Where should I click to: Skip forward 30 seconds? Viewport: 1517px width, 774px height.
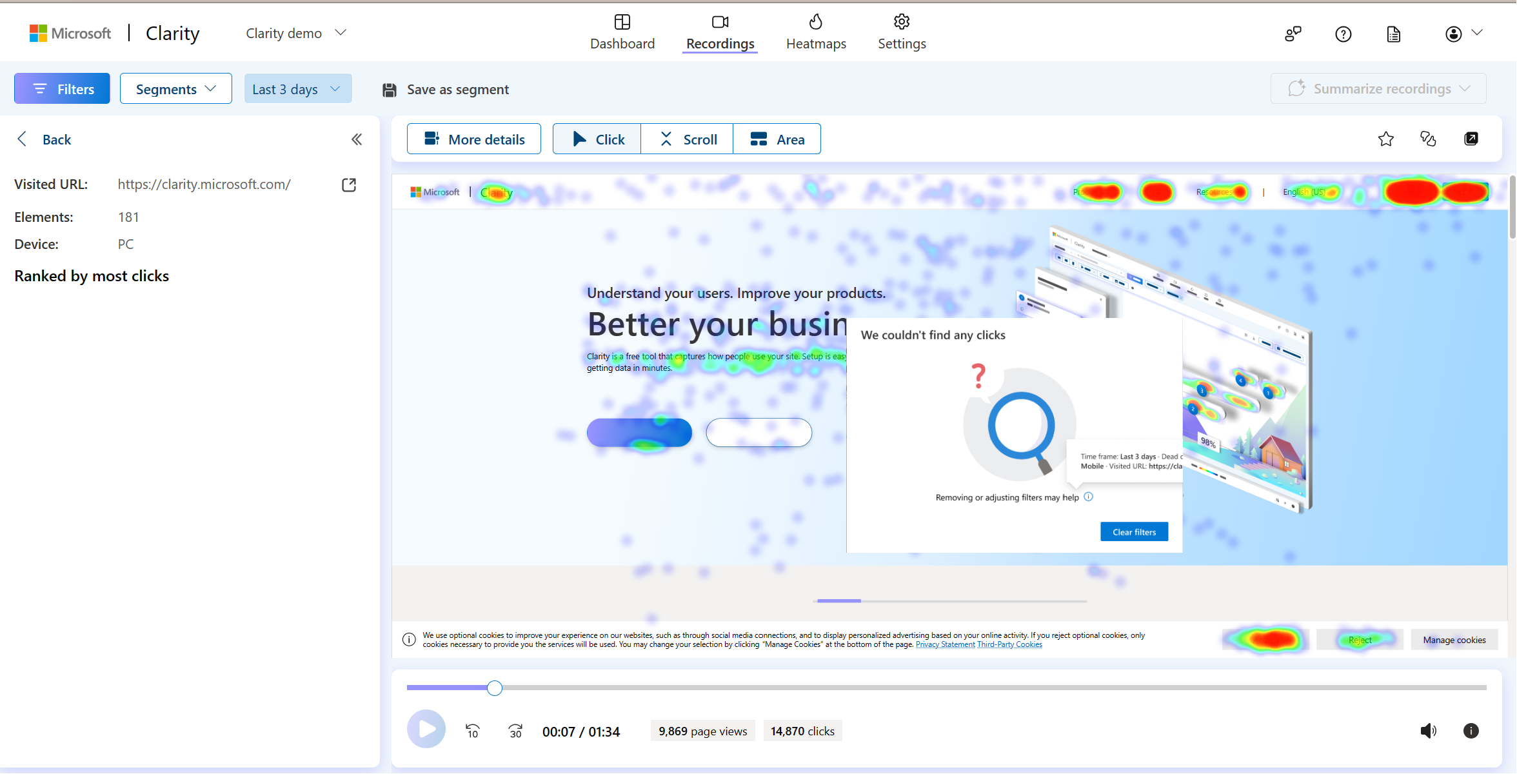(515, 731)
